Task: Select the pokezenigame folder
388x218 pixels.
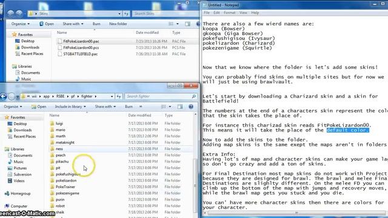Action: point(67,193)
